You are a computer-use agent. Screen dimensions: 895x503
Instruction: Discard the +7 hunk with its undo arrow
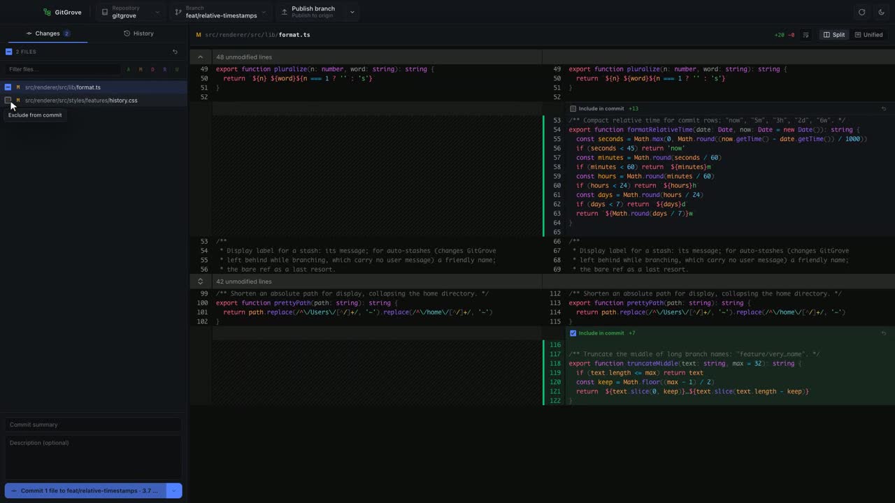pos(884,333)
